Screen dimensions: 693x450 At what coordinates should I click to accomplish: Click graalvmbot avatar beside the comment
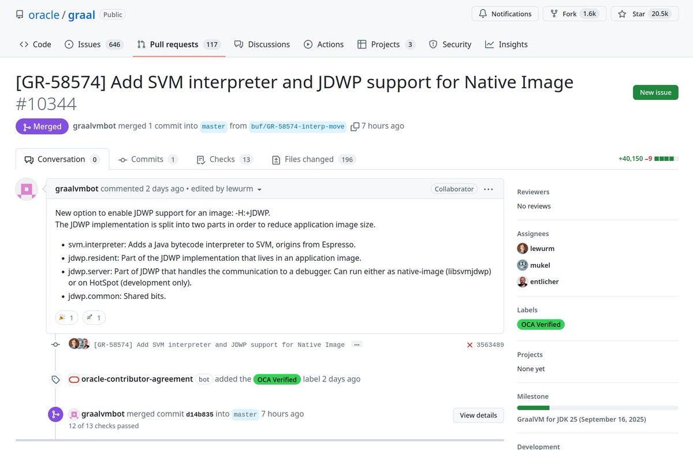27,189
